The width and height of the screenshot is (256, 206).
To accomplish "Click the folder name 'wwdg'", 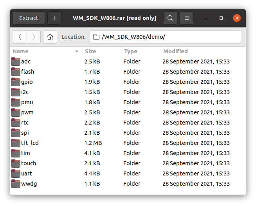I will point(29,184).
